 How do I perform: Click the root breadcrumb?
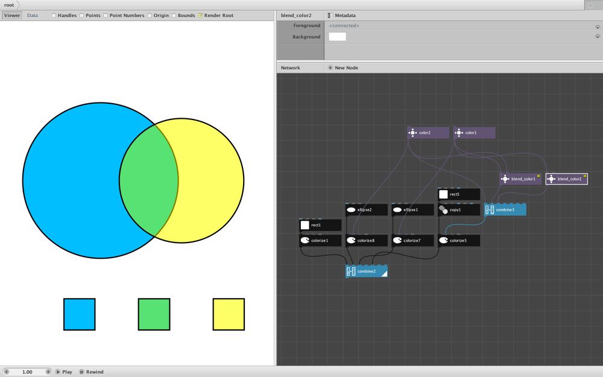pos(9,5)
